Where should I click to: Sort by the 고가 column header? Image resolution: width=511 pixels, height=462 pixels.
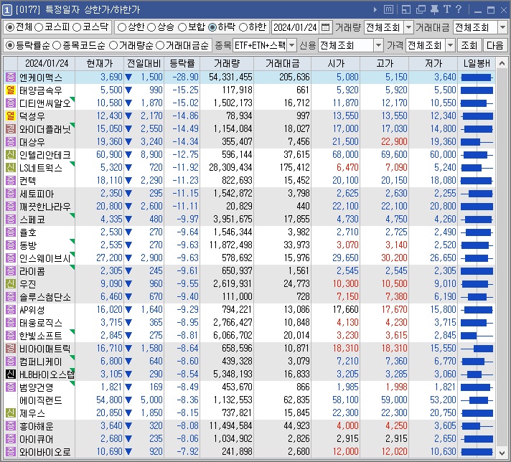click(385, 64)
